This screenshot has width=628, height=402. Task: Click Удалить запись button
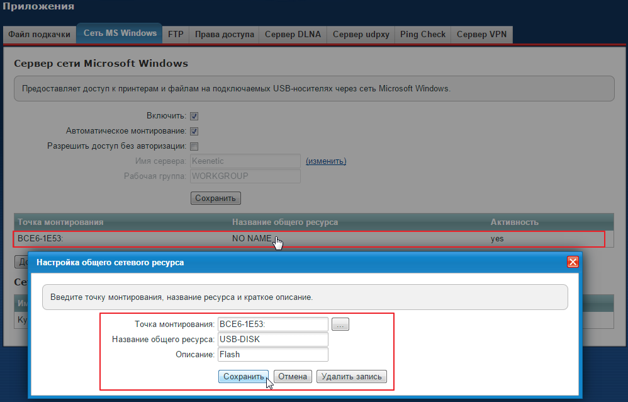352,377
